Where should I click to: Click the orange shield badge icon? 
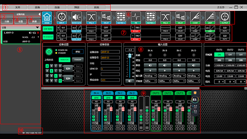[195, 93]
